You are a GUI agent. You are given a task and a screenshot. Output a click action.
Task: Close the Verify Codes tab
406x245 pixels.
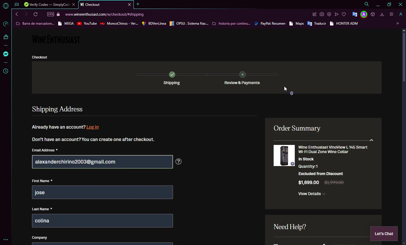point(74,5)
